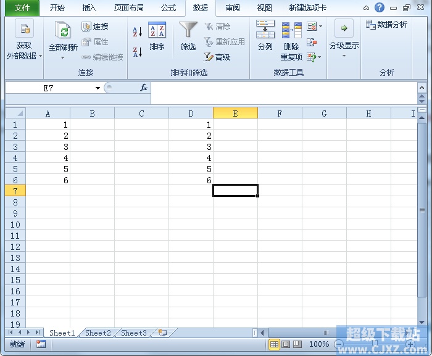Select the Sheet3 worksheet tab
432x356 pixels.
click(x=134, y=333)
